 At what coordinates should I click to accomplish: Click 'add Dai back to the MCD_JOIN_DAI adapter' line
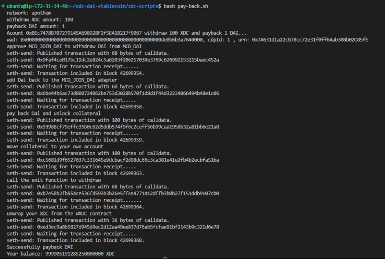[x=62, y=80]
